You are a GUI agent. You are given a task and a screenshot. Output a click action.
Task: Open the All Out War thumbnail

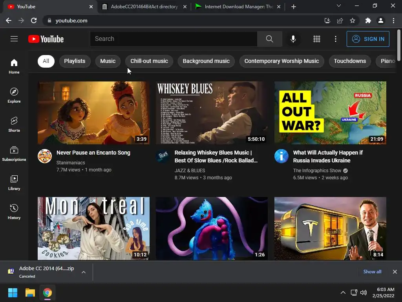(x=330, y=113)
